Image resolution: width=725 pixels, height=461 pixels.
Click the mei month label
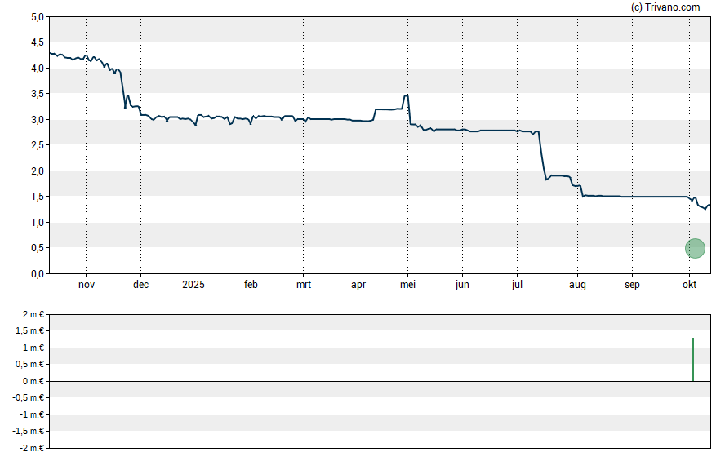click(409, 285)
